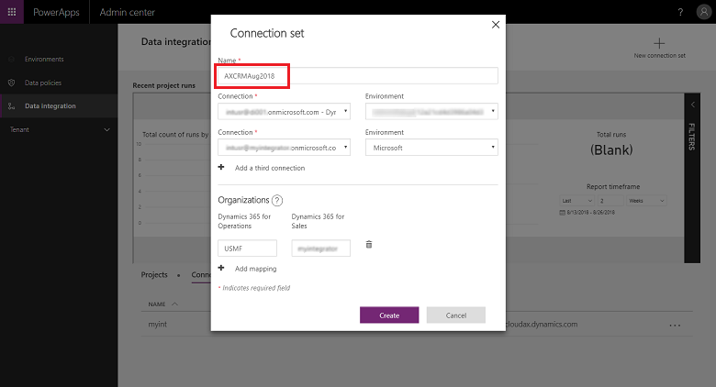Open Environments in the sidebar
The width and height of the screenshot is (716, 387).
coord(44,60)
